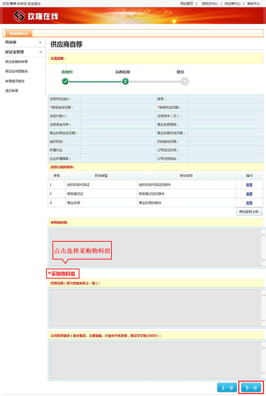Click the 安全退出 link in header

(34, 3)
